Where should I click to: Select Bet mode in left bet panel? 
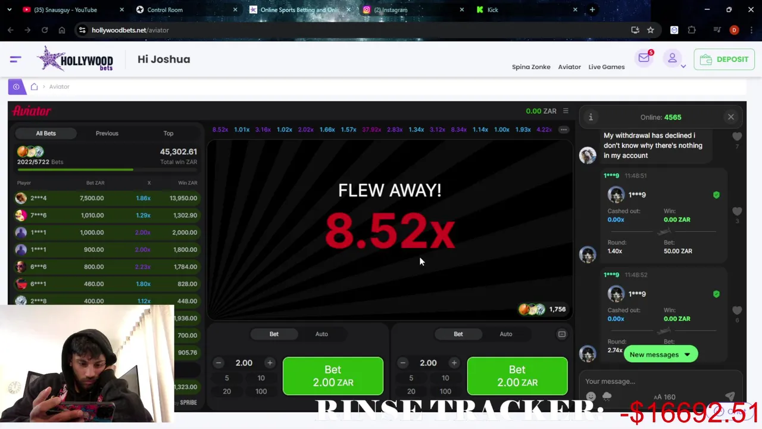pos(274,334)
